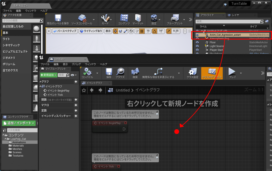The image size is (272, 171).
Task: Open the Lit (ライティングあり) view mode dropdown
Action: tap(91, 31)
